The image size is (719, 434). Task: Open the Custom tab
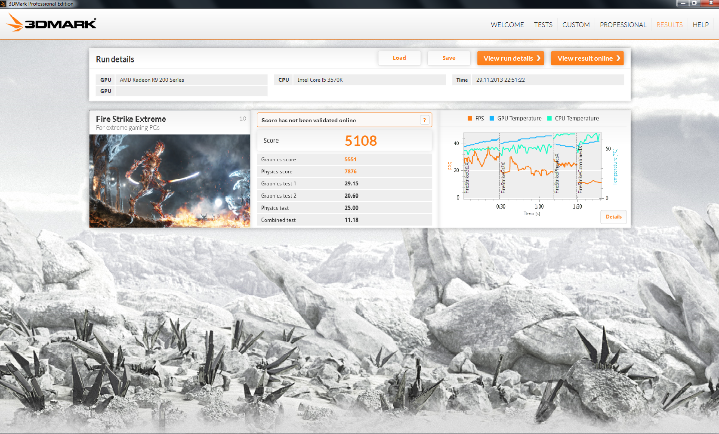[x=576, y=25]
